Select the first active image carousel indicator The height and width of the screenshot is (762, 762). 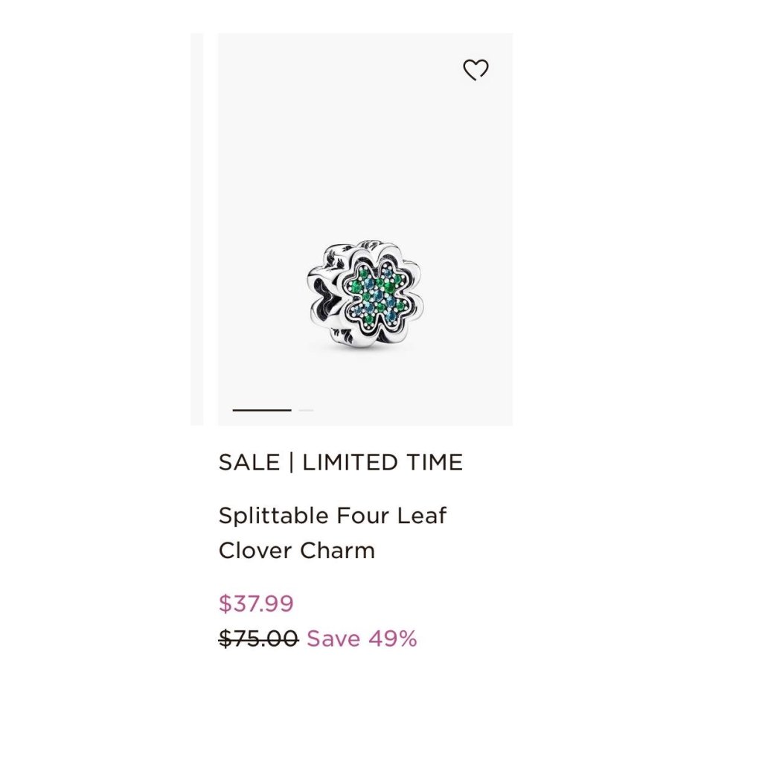261,410
